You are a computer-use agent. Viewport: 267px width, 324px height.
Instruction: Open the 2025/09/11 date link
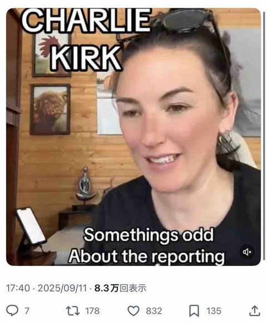click(x=62, y=288)
